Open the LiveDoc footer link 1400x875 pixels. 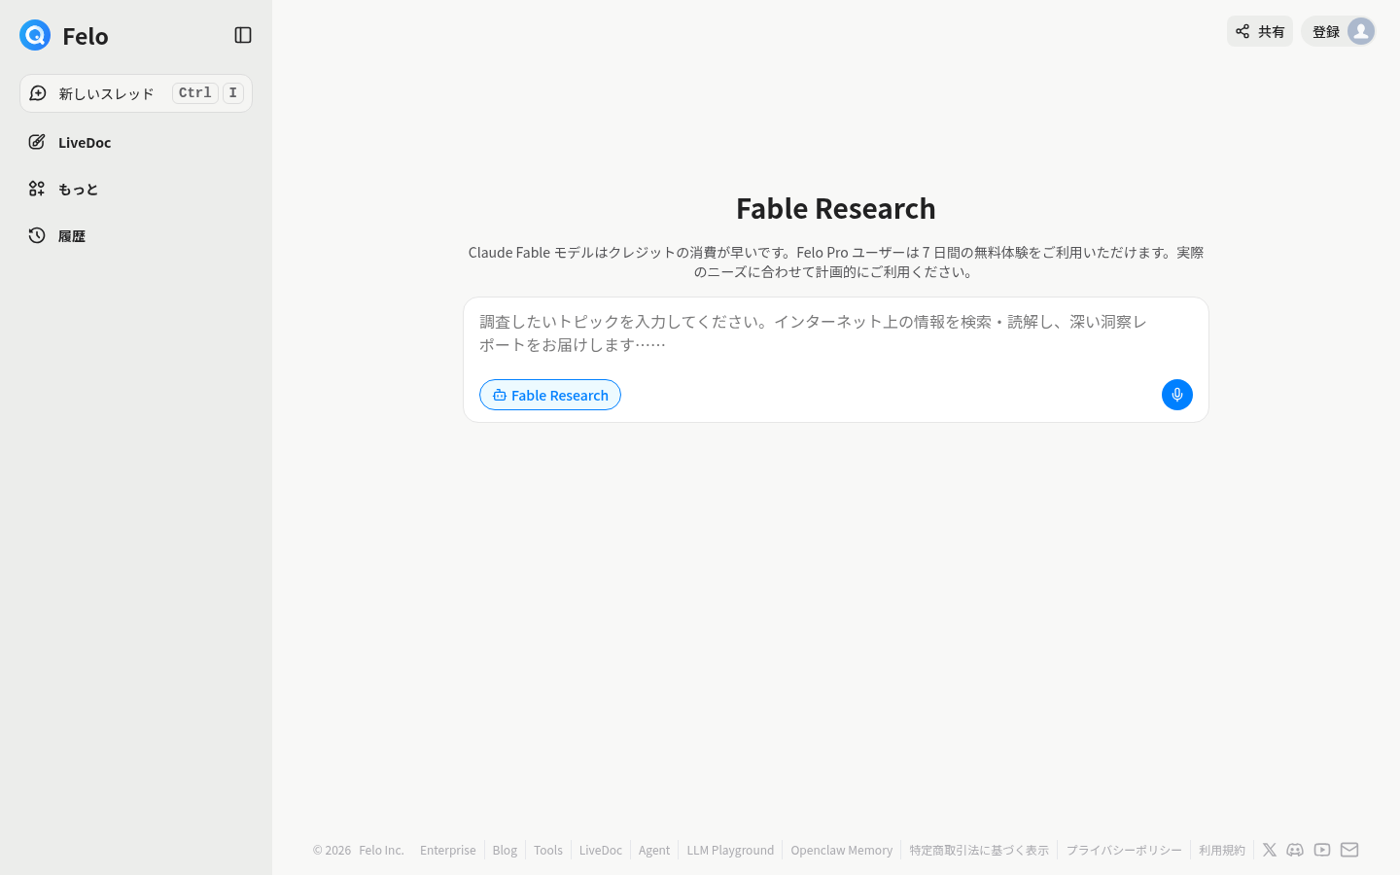point(601,850)
